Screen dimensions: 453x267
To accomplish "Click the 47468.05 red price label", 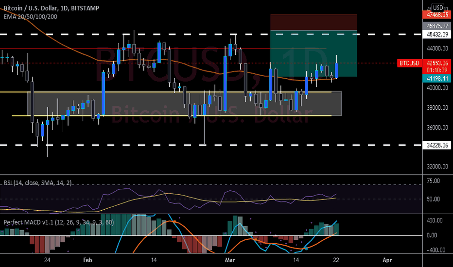I will tap(437, 15).
